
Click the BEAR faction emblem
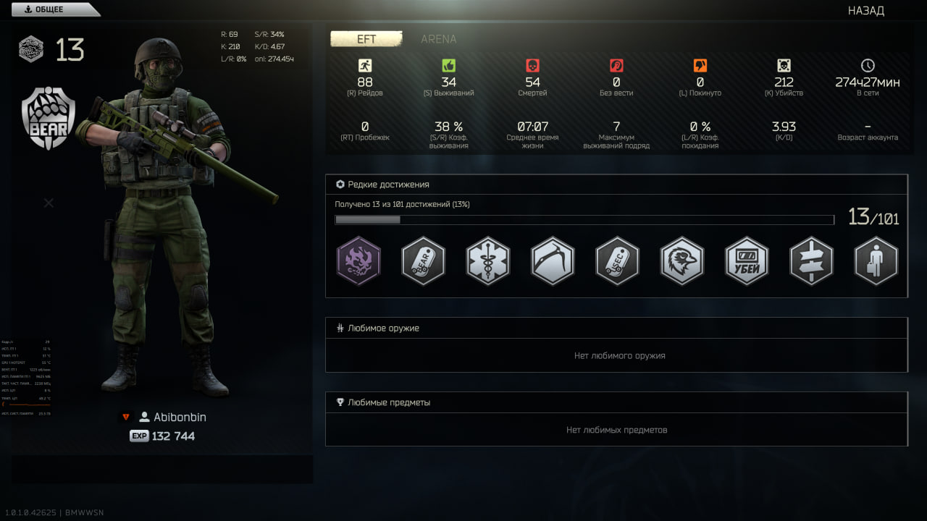49,119
